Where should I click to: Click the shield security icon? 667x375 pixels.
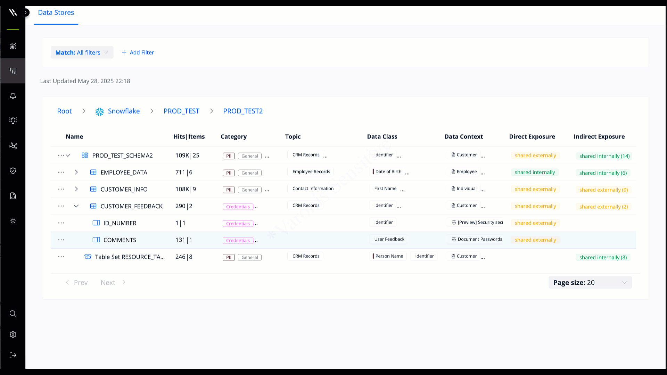click(13, 171)
